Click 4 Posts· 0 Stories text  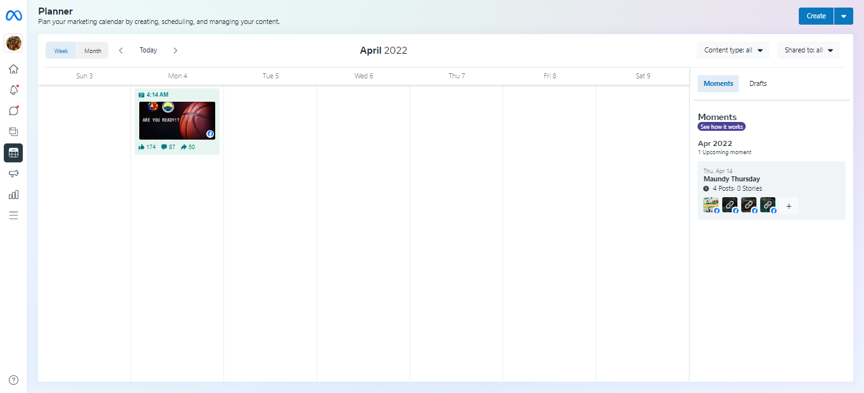point(737,188)
